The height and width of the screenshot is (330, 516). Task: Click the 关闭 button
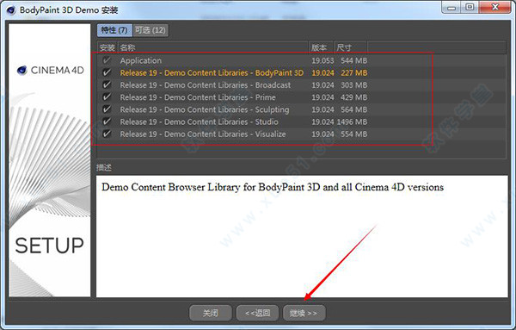click(211, 313)
